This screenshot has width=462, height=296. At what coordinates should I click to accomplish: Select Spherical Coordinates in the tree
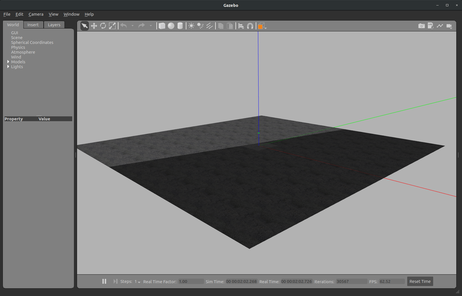[x=32, y=42]
